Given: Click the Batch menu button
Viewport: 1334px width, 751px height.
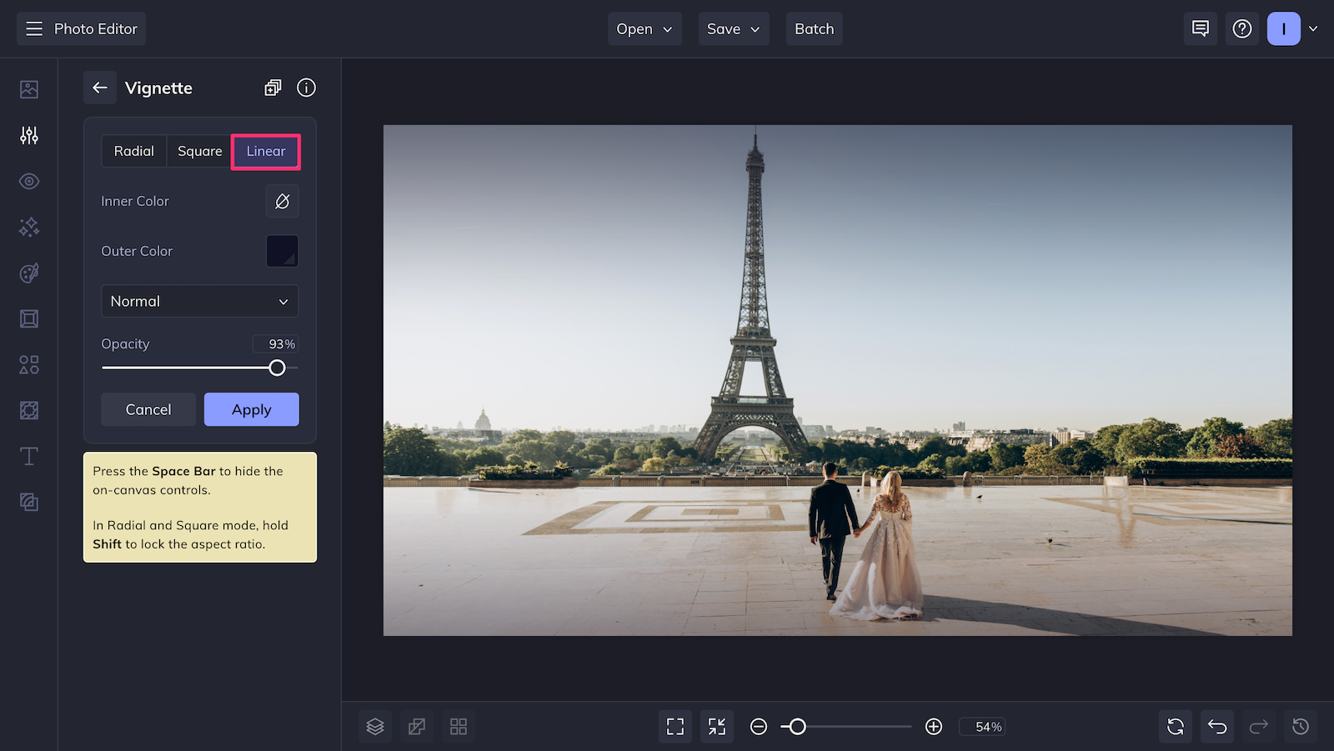Looking at the screenshot, I should point(814,29).
